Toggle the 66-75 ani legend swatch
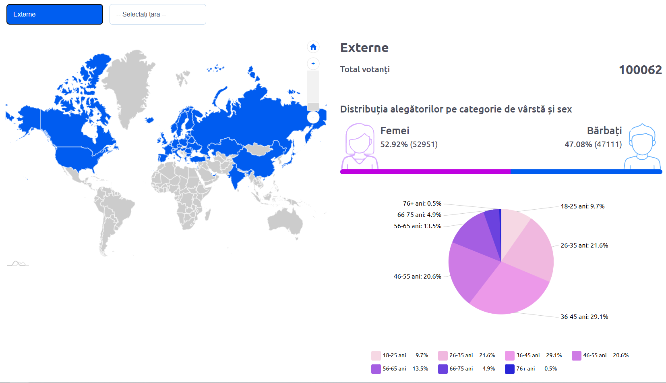The image size is (666, 383). (443, 369)
